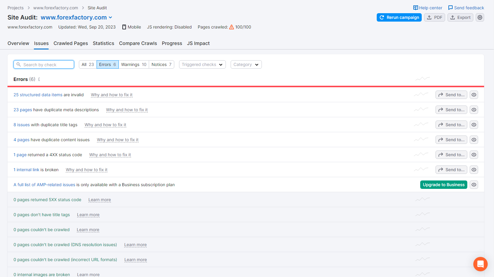This screenshot has width=494, height=277.
Task: Open the A full list of AMP-related issues link
Action: (44, 185)
